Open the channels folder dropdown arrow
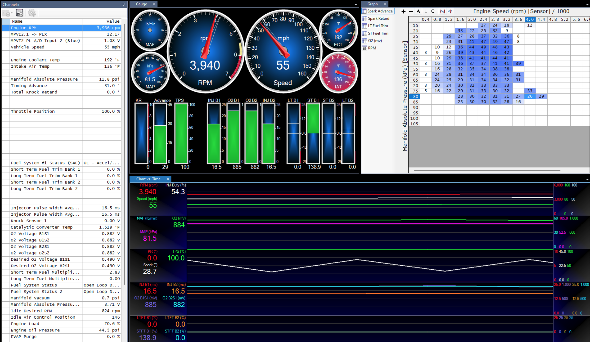Screen dimensions: 590x342 tap(12, 13)
